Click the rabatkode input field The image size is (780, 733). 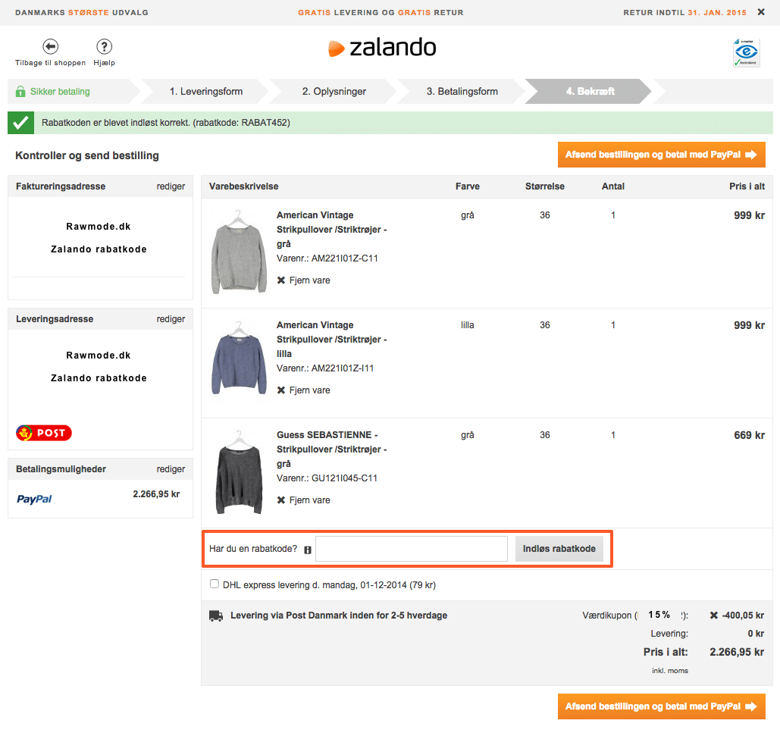[x=411, y=548]
